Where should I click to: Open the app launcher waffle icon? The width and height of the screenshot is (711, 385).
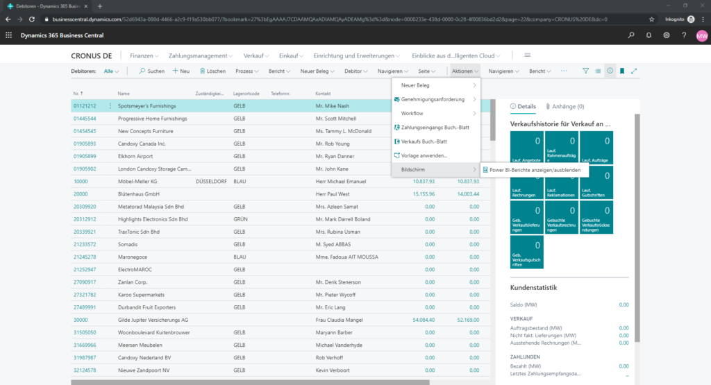8,35
